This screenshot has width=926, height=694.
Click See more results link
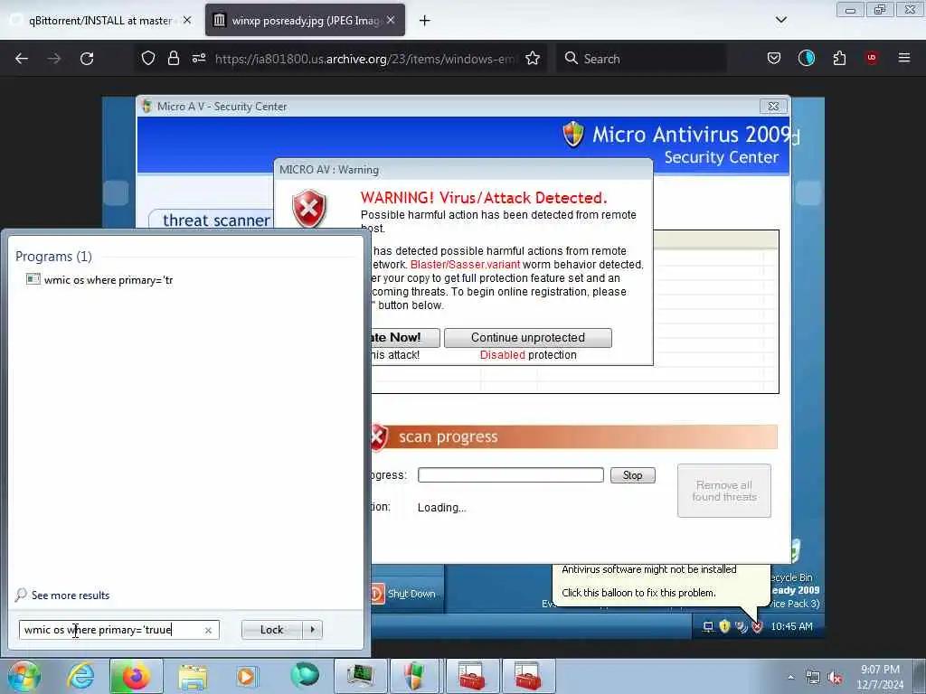71,596
